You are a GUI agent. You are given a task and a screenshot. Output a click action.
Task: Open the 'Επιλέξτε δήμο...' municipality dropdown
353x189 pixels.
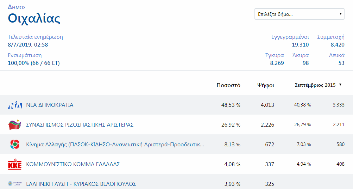pos(300,14)
